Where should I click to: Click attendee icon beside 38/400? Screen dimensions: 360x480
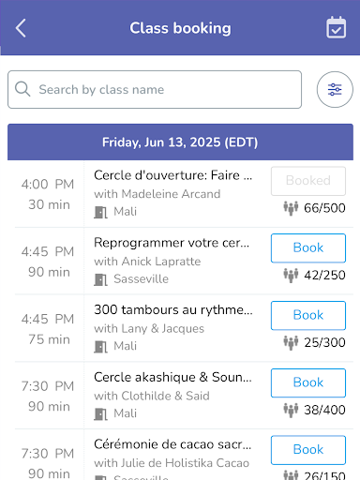tap(291, 410)
